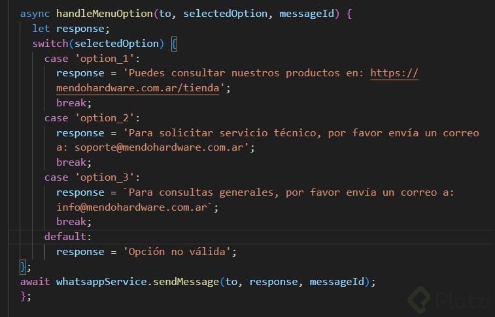
Task: Click the let keyword
Action: 41,29
